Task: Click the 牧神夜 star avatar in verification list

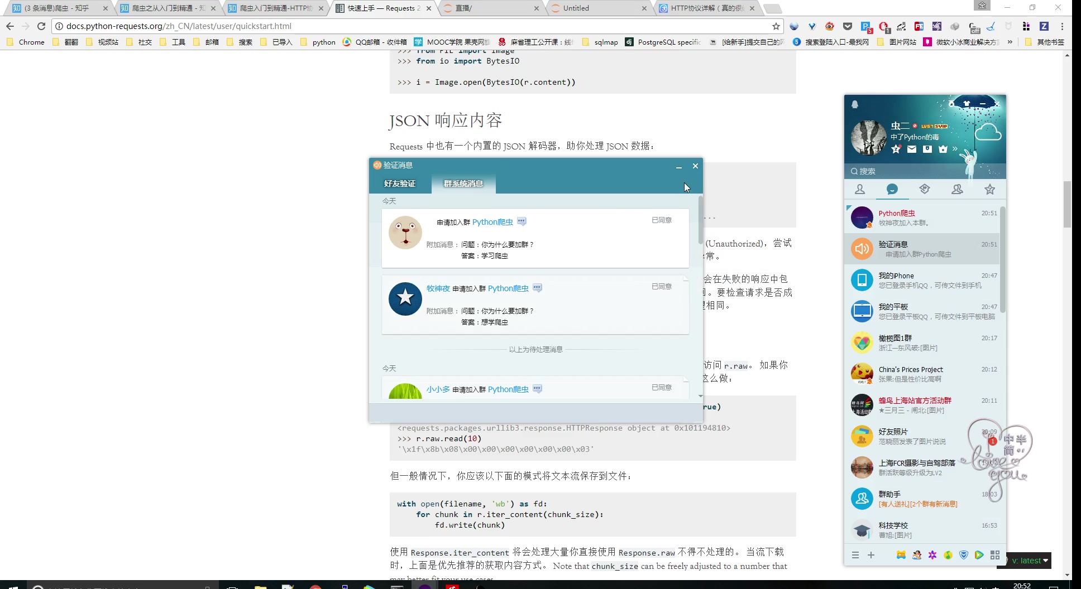Action: pyautogui.click(x=405, y=298)
